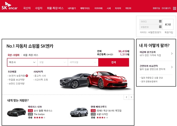Open 엔카 판매보증예약 link
Screen dimensions: 177x126
pos(149,81)
